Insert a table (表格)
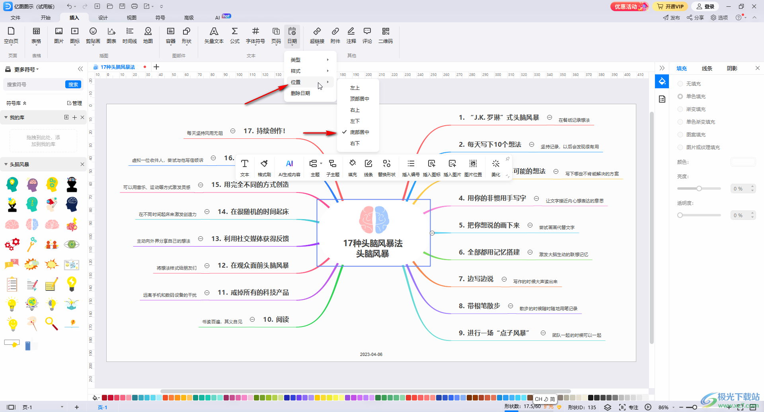Viewport: 764px width, 412px height. (x=36, y=35)
